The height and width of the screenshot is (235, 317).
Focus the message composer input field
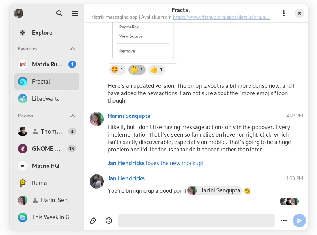coord(196,221)
